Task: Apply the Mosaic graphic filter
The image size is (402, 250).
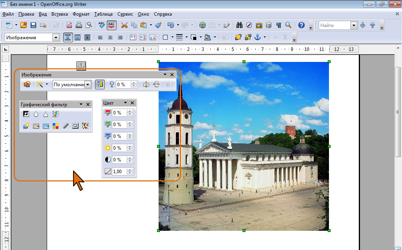Action: [x=85, y=126]
